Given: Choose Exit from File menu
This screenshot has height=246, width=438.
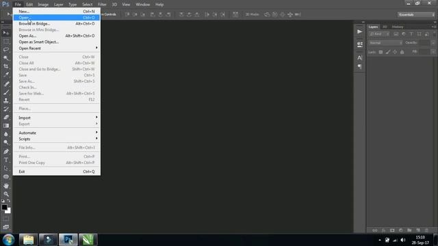Looking at the screenshot, I should point(56,172).
